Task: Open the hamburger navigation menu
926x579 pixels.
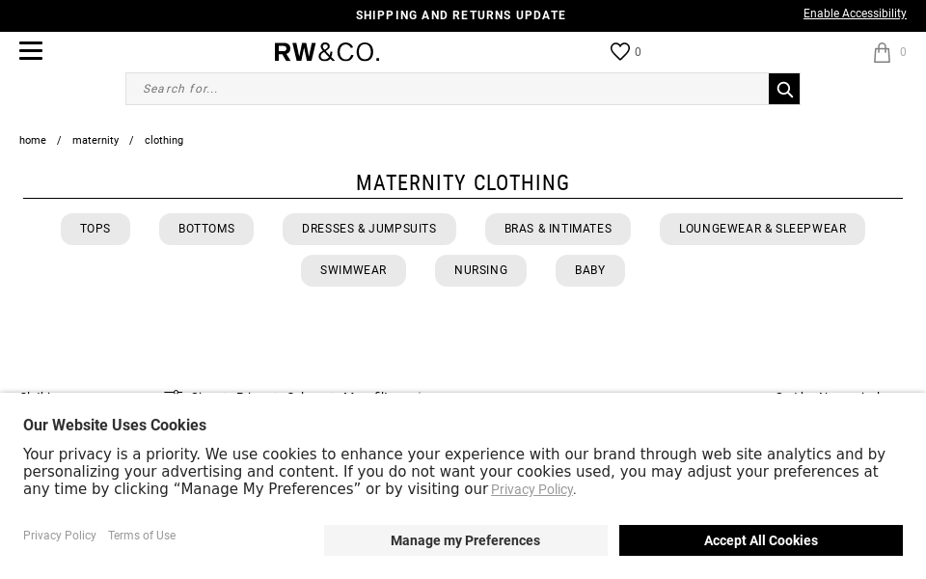Action: [31, 51]
